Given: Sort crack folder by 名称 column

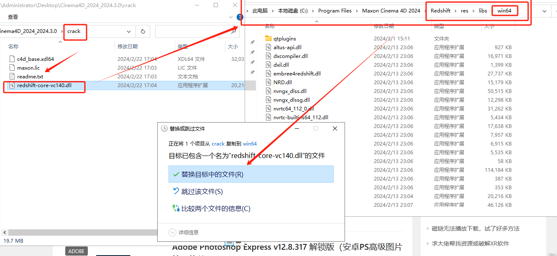Looking at the screenshot, I should tap(13, 47).
